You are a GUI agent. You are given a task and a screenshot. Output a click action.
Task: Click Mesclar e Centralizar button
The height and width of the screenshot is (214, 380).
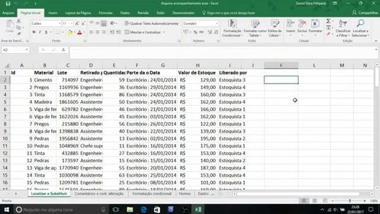[143, 32]
